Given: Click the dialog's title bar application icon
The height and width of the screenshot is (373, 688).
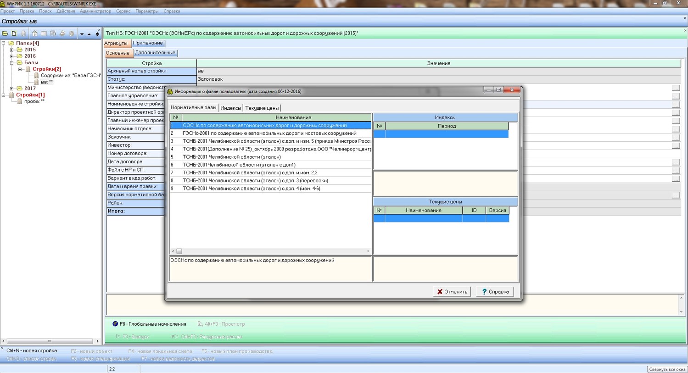Looking at the screenshot, I should (x=170, y=91).
